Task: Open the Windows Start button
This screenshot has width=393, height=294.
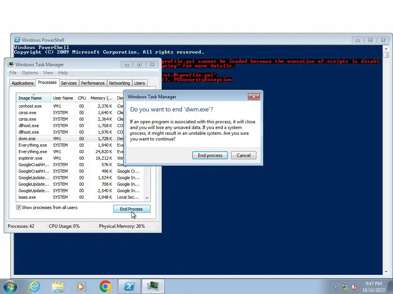Action: tap(10, 286)
